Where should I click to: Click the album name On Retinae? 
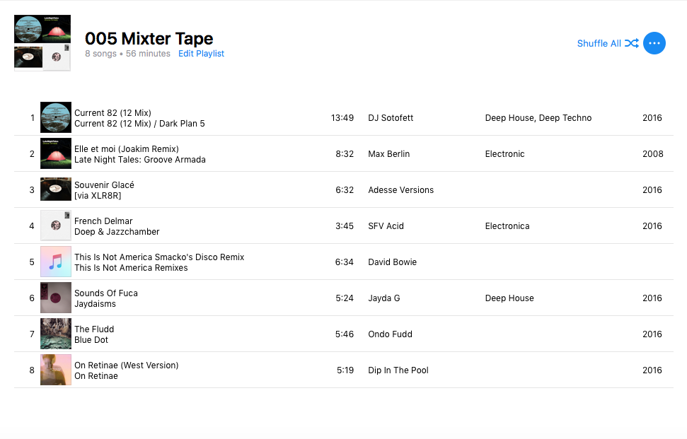coord(96,376)
